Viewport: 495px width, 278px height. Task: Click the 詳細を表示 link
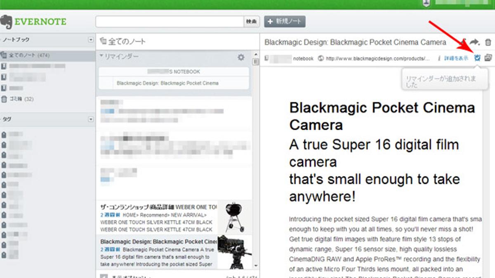(456, 58)
